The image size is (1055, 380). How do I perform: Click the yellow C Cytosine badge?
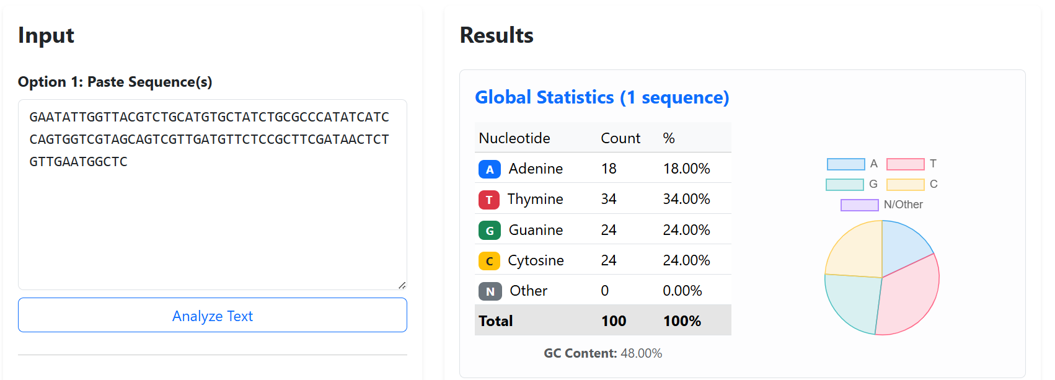pyautogui.click(x=489, y=261)
